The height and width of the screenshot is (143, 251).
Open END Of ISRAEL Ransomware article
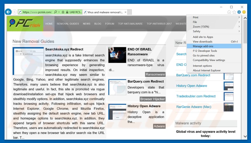(139, 52)
